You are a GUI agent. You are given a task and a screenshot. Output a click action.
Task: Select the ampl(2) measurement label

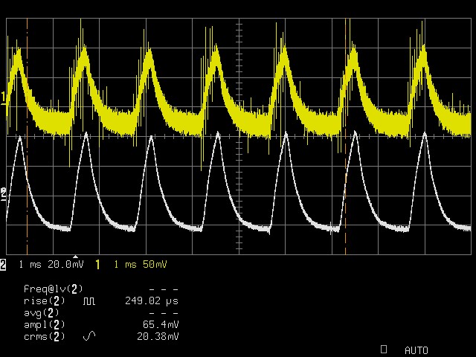coord(45,324)
